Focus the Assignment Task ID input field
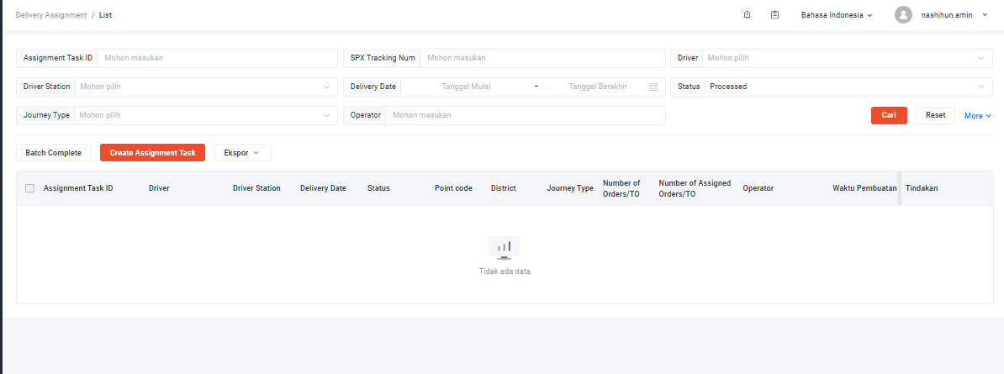 (217, 58)
